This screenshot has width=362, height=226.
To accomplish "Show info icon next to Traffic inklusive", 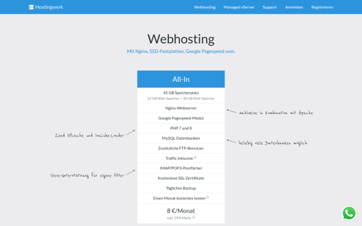I will (x=195, y=157).
